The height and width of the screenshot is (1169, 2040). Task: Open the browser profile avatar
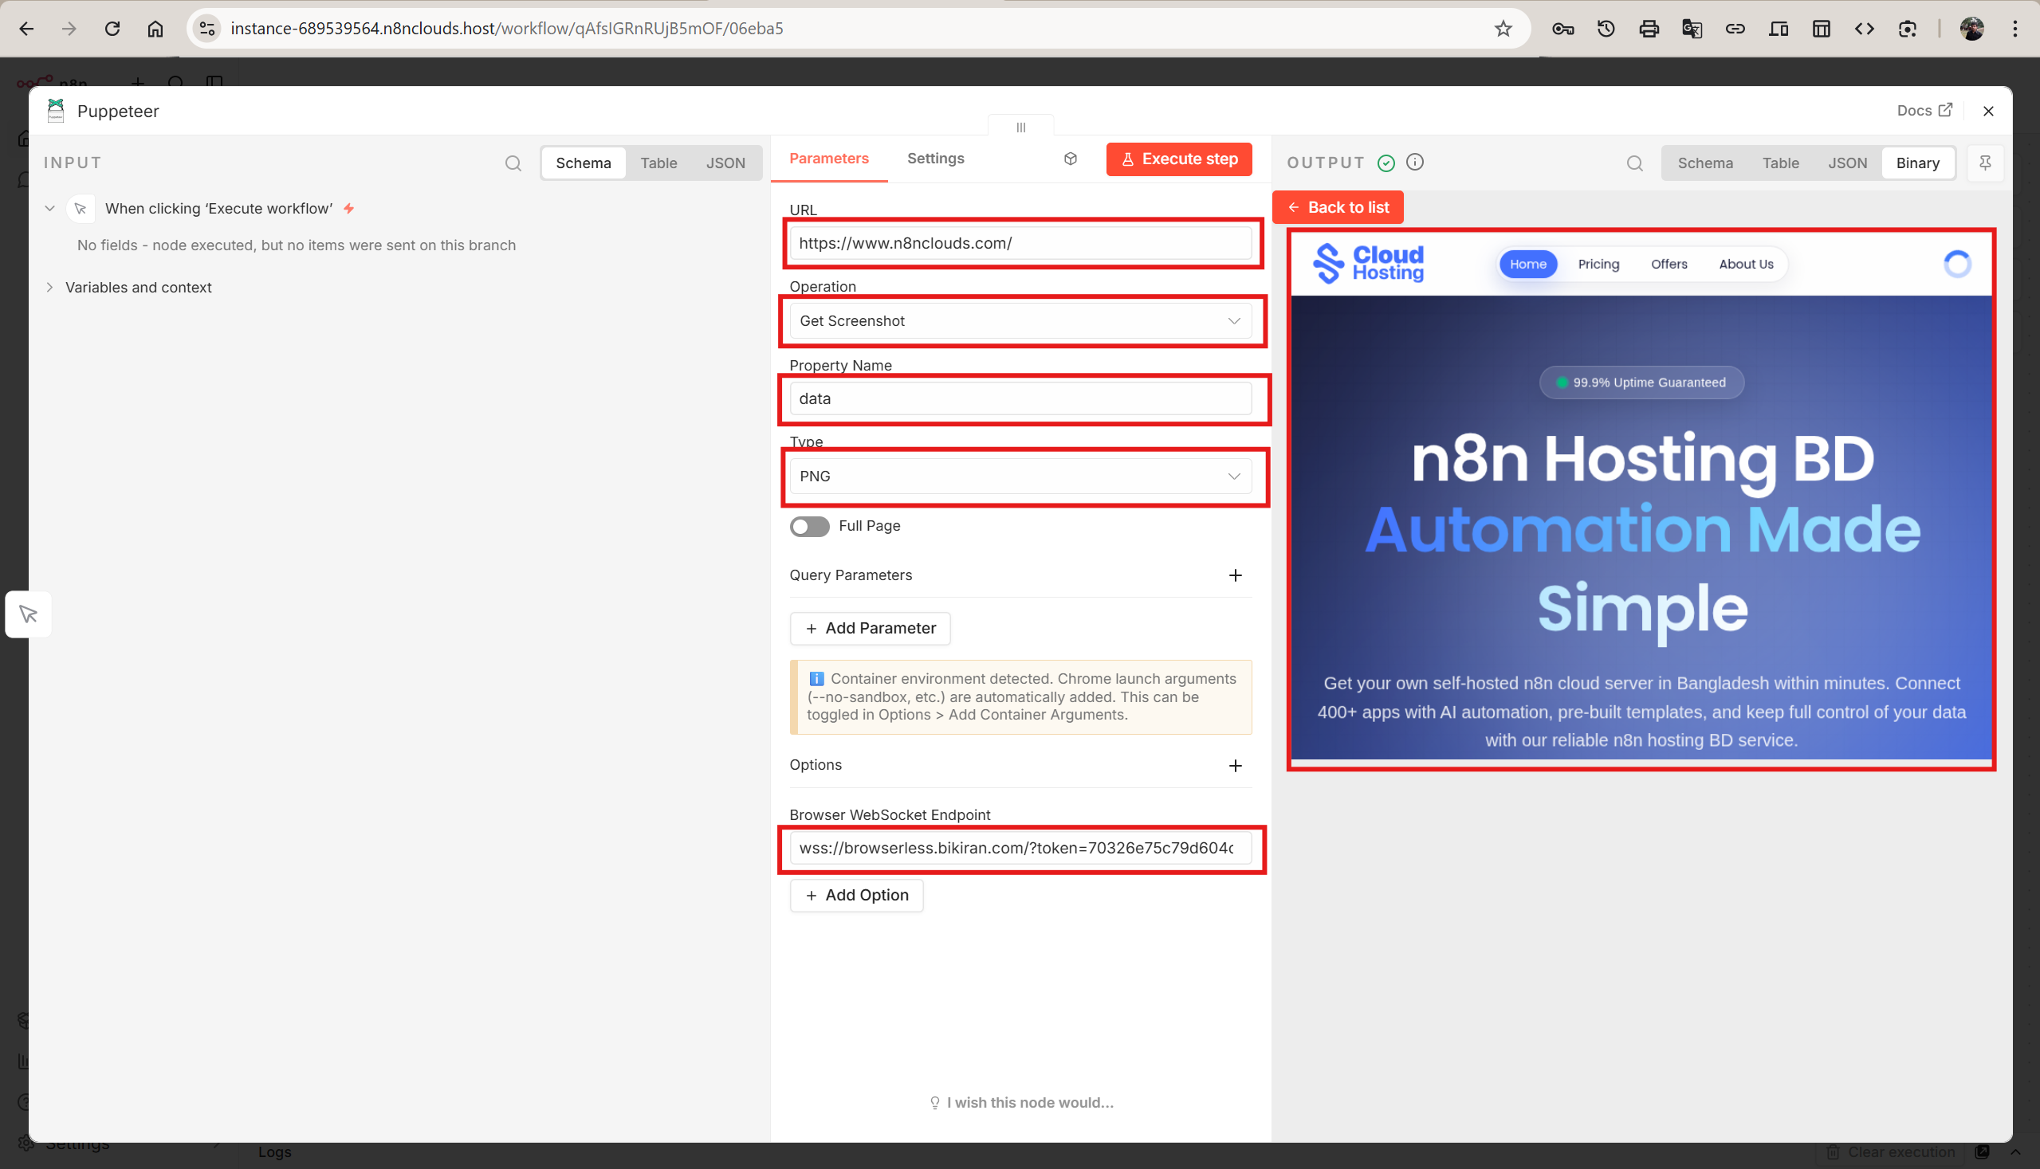click(x=1971, y=29)
